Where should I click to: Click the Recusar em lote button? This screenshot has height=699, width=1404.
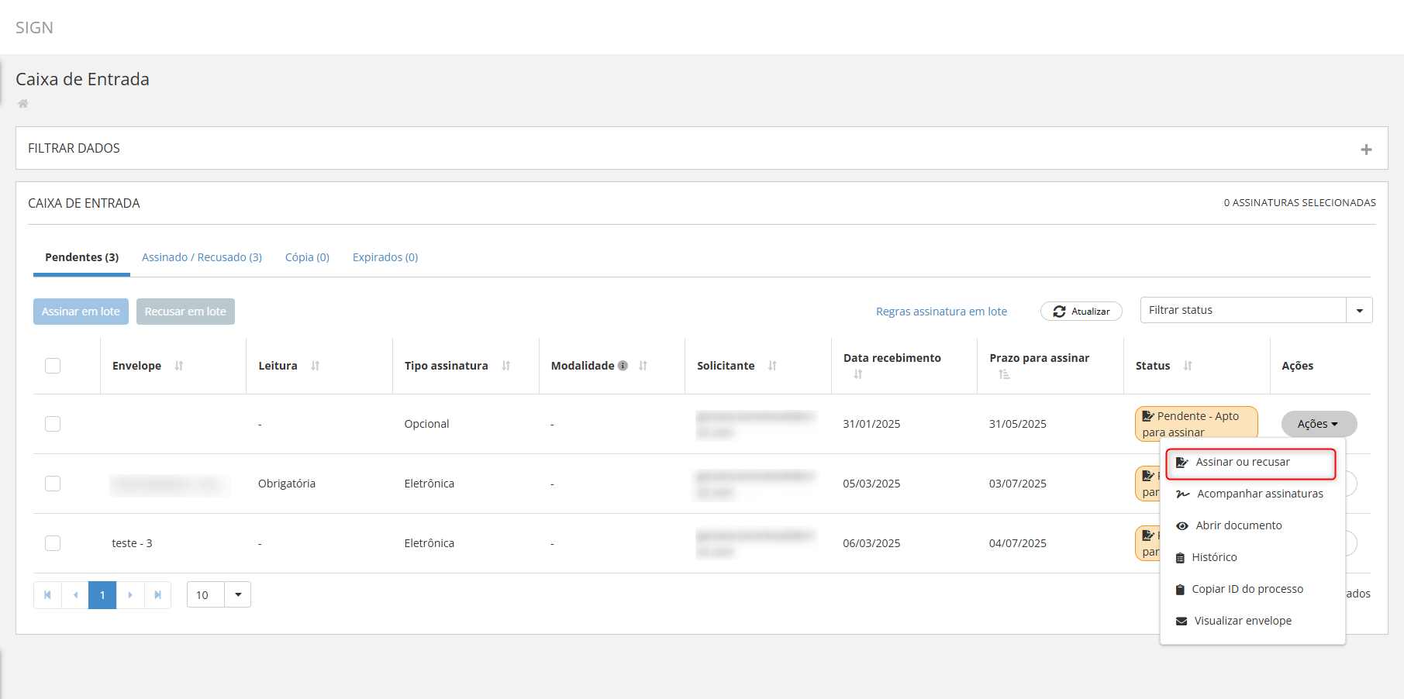click(185, 312)
